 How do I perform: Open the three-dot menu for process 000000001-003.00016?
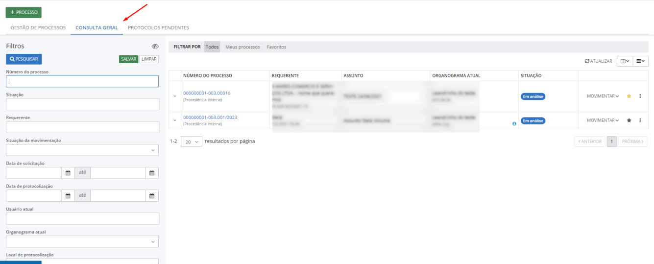pos(640,96)
